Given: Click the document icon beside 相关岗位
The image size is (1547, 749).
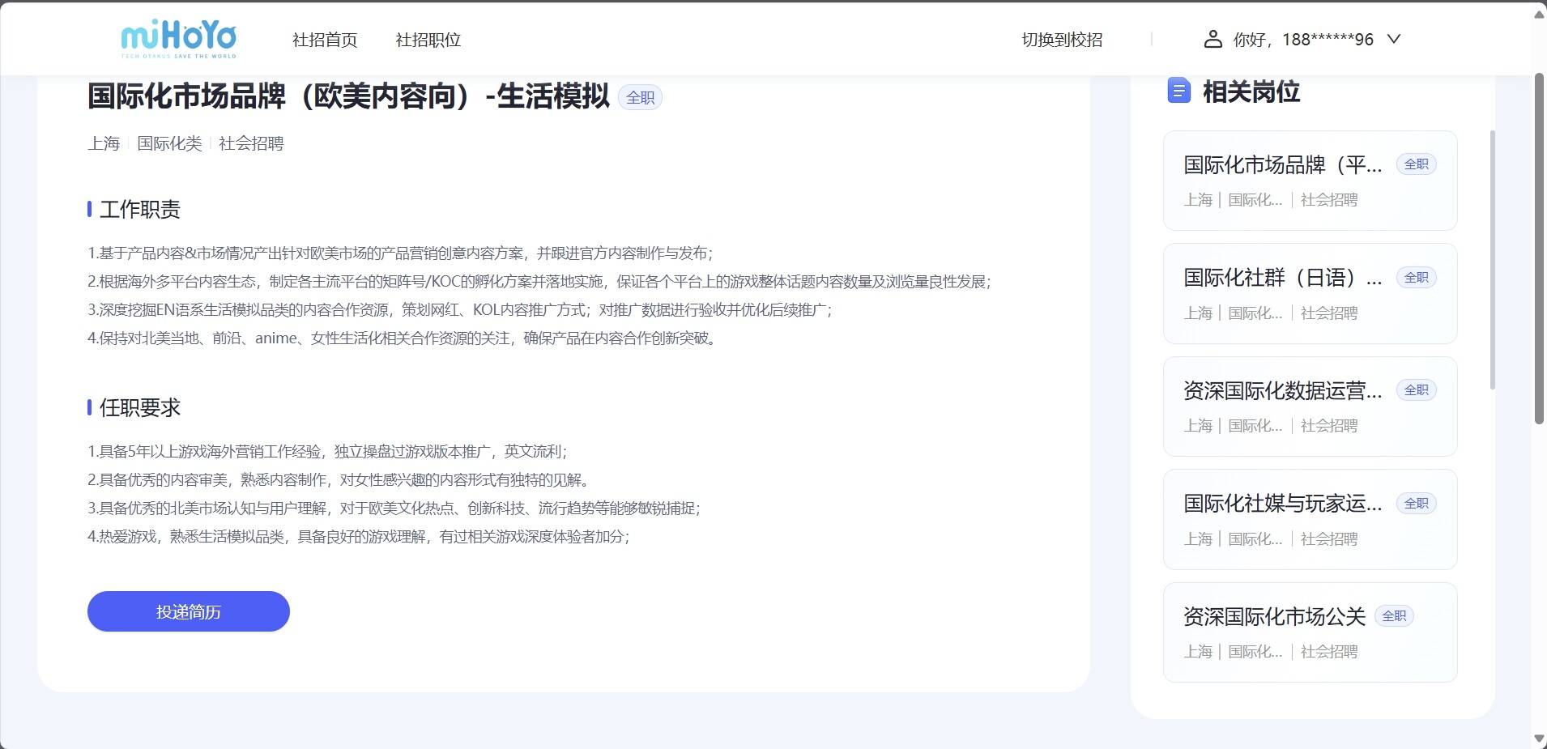Looking at the screenshot, I should tap(1178, 91).
